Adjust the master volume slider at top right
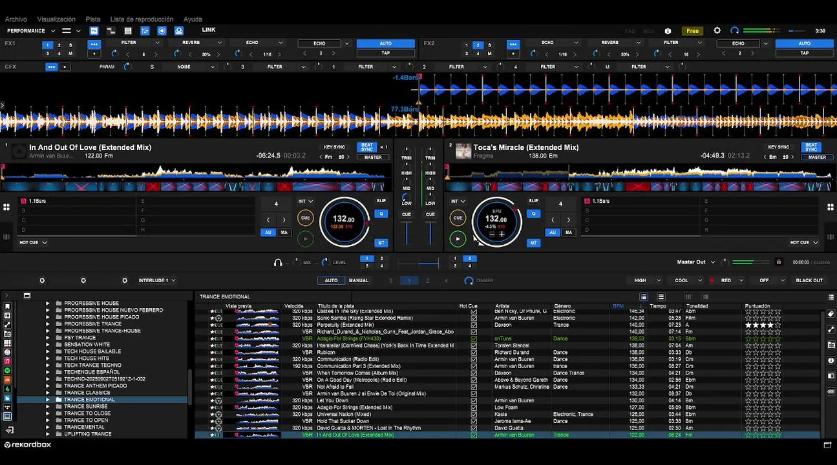The height and width of the screenshot is (465, 837). tap(796, 31)
